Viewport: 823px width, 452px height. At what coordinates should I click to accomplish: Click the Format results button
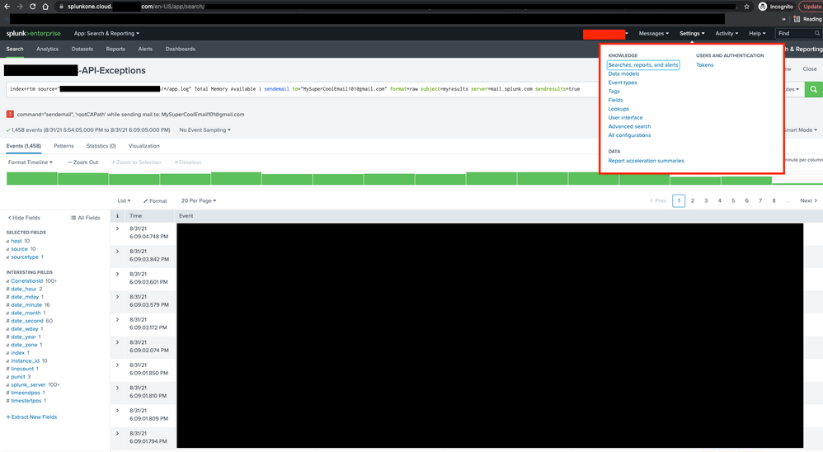[x=155, y=200]
